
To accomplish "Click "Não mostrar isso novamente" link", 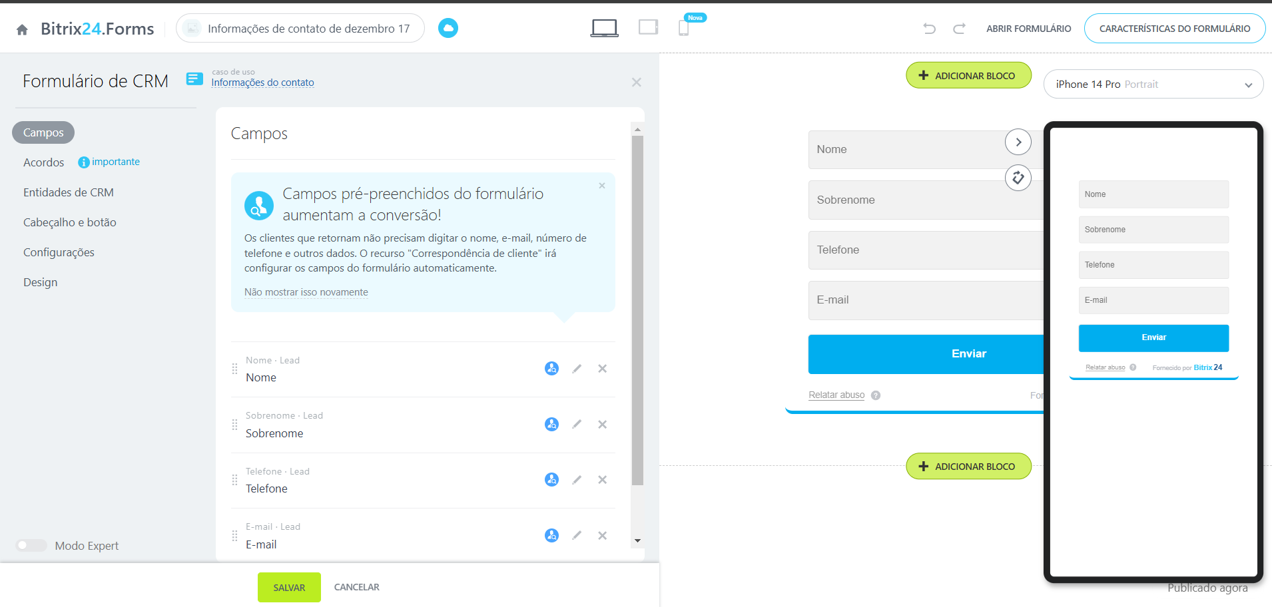I will (x=306, y=292).
